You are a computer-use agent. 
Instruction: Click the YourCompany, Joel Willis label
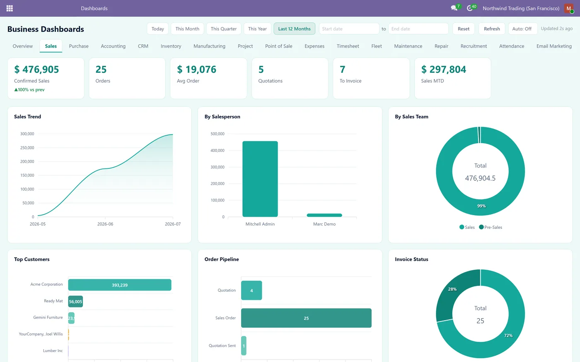(x=41, y=334)
